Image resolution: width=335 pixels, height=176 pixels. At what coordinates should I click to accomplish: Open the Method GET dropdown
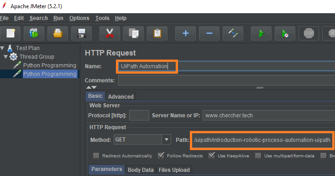[166, 140]
